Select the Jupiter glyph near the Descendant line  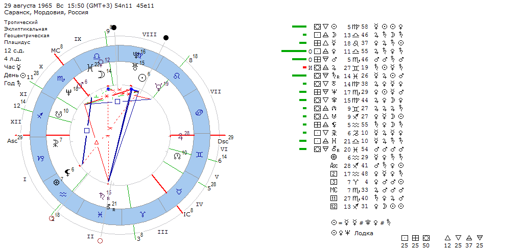click(180, 136)
